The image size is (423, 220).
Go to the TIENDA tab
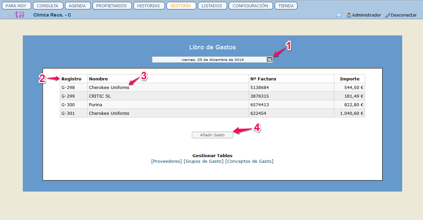click(286, 6)
